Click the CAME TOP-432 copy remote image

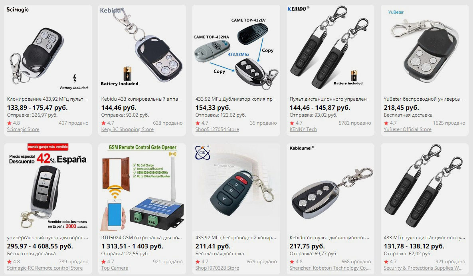(236, 49)
